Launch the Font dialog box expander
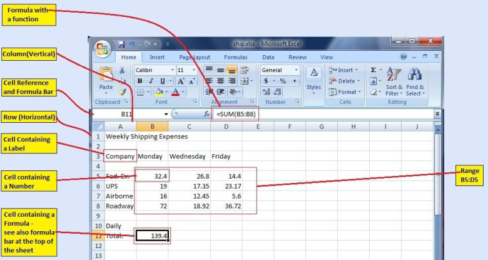 coord(195,101)
